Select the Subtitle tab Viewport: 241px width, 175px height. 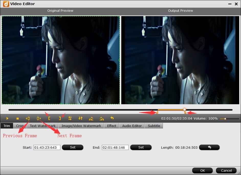tap(154, 126)
